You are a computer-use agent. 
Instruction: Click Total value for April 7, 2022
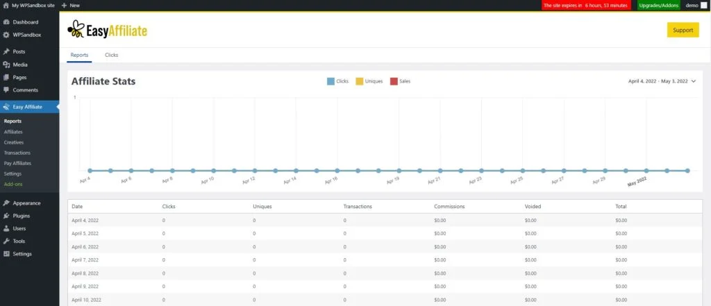[621, 260]
